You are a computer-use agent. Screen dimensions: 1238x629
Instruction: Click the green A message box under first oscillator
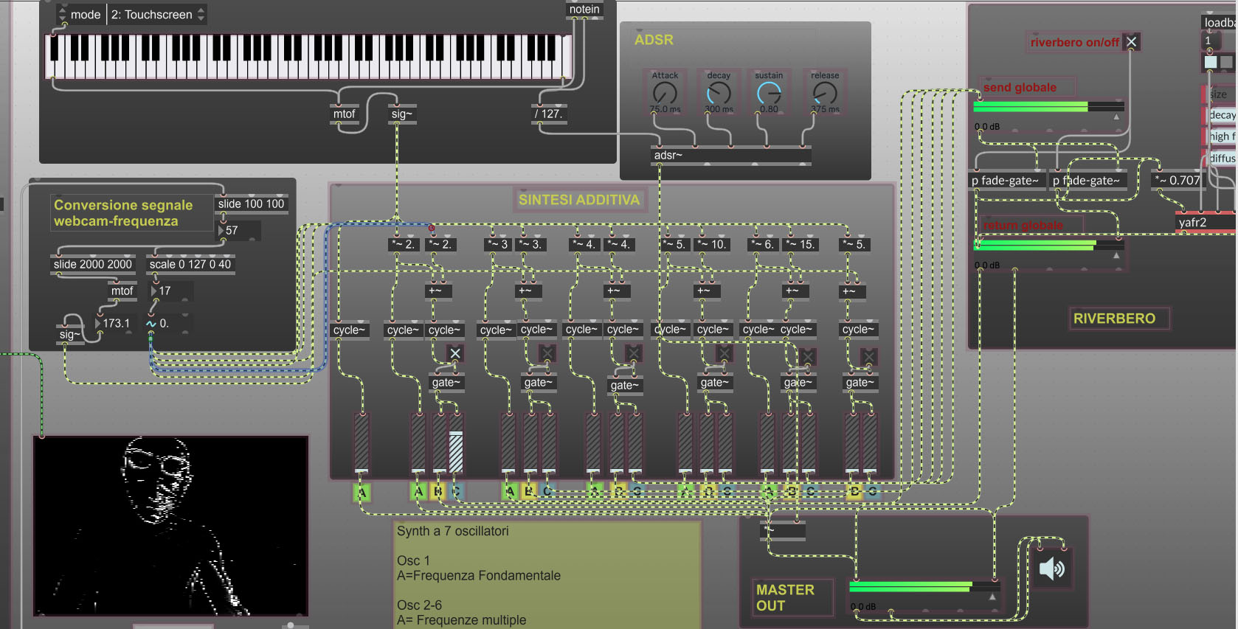point(362,493)
